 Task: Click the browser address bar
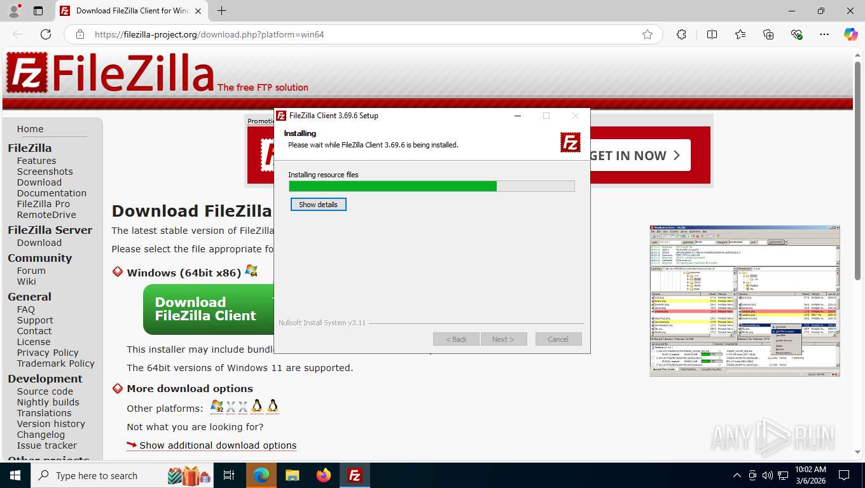pos(363,34)
